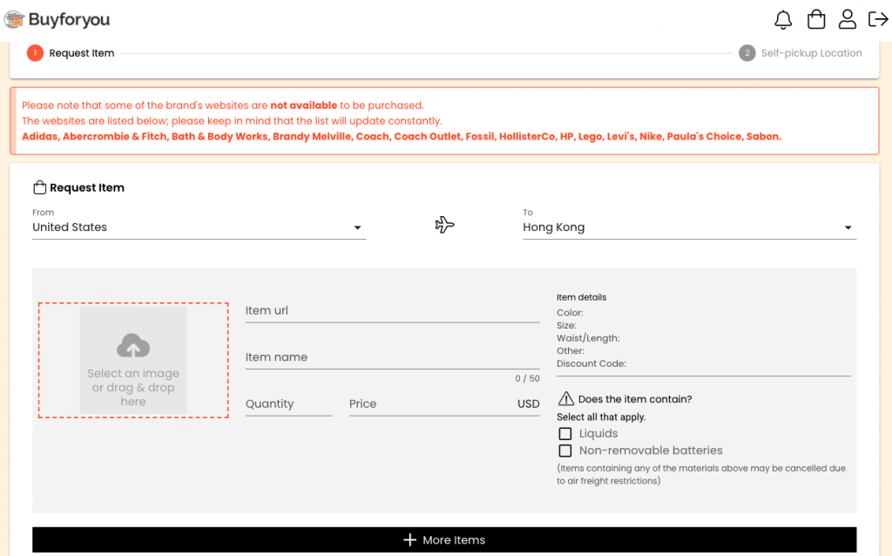Check the Liquids checkbox
The width and height of the screenshot is (892, 556).
point(565,434)
